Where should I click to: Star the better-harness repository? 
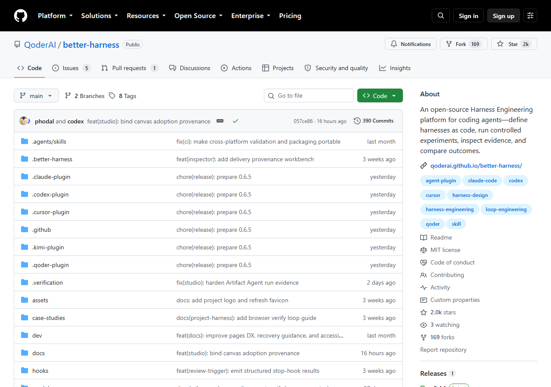pyautogui.click(x=514, y=44)
